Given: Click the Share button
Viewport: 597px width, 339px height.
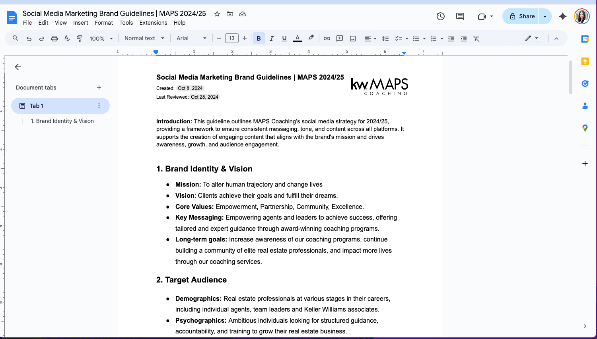Looking at the screenshot, I should point(522,16).
